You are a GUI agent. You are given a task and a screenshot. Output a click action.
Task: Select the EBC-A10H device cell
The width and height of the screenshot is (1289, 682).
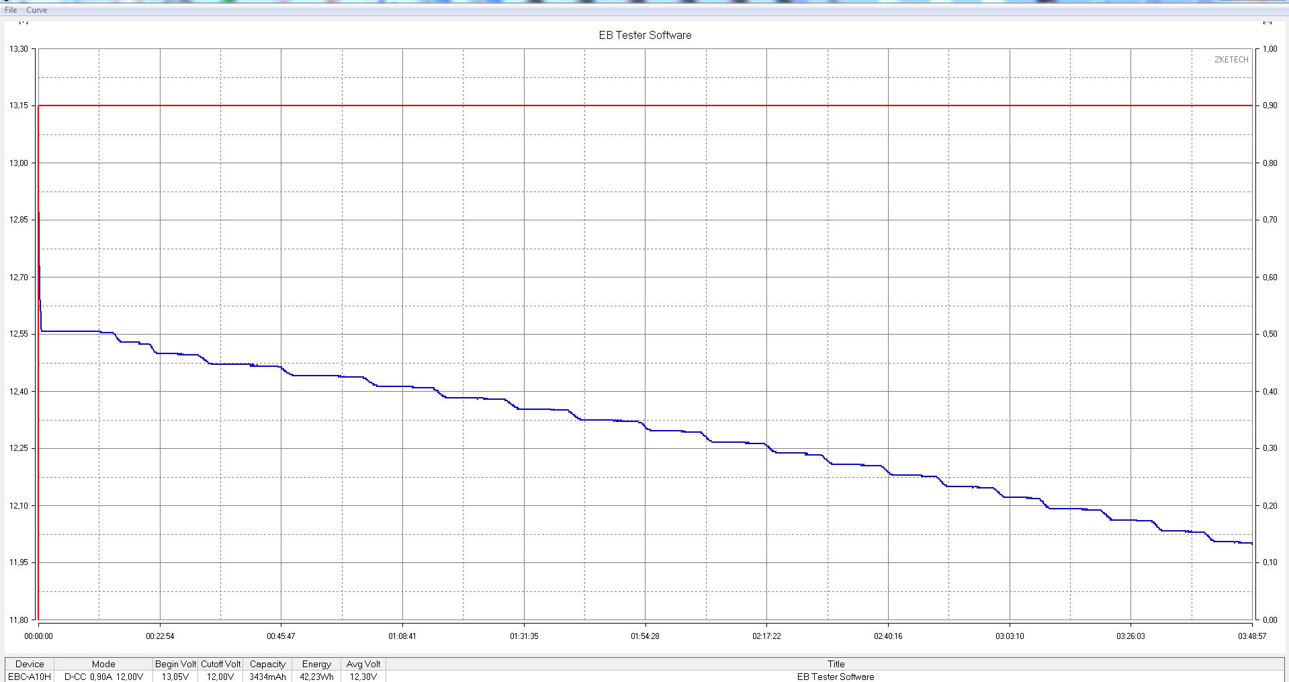click(x=30, y=677)
